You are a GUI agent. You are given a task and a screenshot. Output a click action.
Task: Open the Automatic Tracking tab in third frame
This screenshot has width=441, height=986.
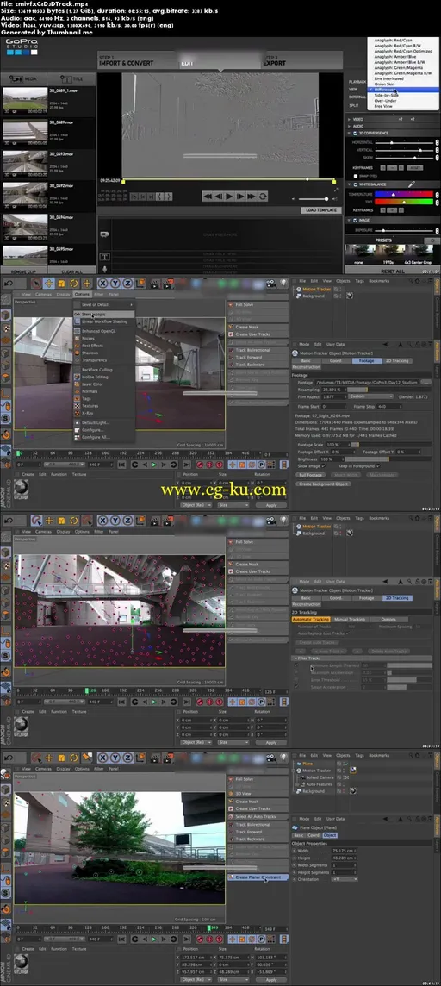coord(311,620)
